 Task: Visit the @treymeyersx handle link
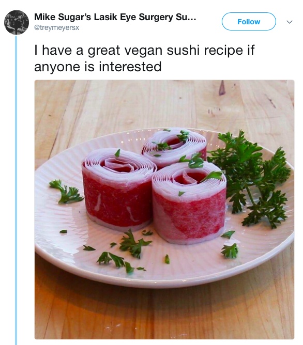[56, 28]
